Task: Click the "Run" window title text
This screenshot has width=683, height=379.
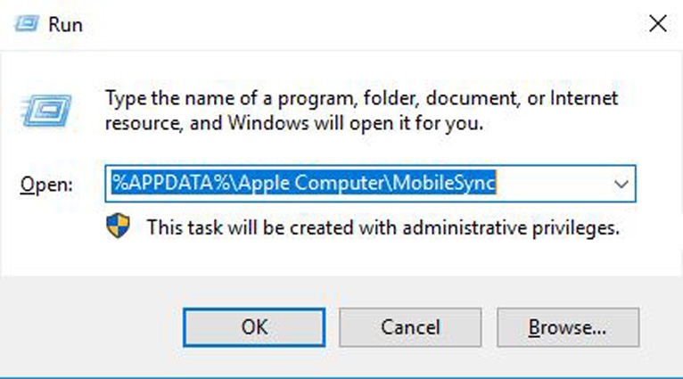Action: pyautogui.click(x=66, y=25)
